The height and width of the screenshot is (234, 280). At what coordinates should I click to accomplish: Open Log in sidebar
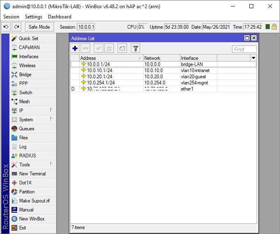[x=33, y=147]
